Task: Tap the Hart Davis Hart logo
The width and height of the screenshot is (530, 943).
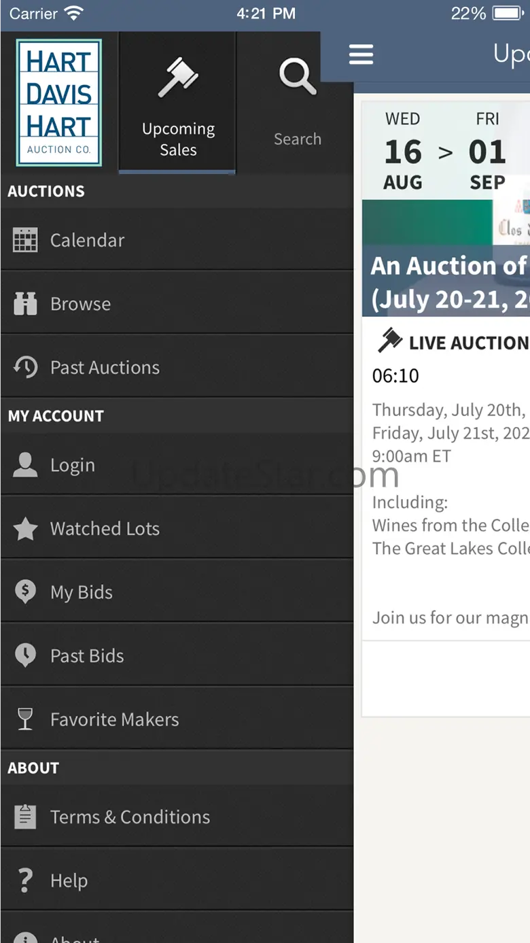Action: (59, 103)
